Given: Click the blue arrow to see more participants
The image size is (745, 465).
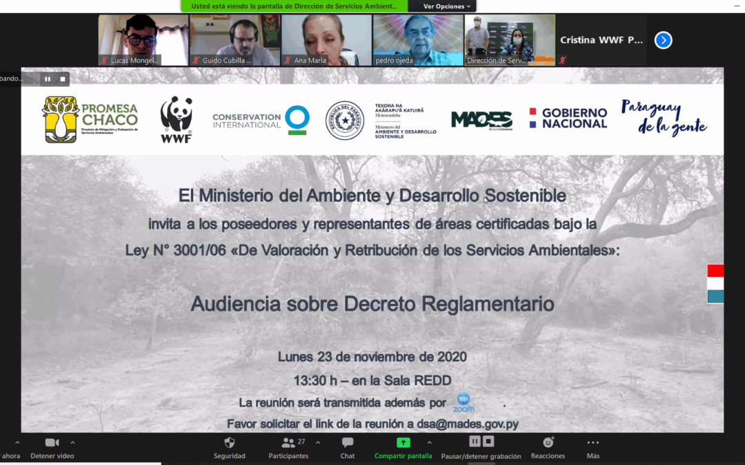Looking at the screenshot, I should 663,40.
